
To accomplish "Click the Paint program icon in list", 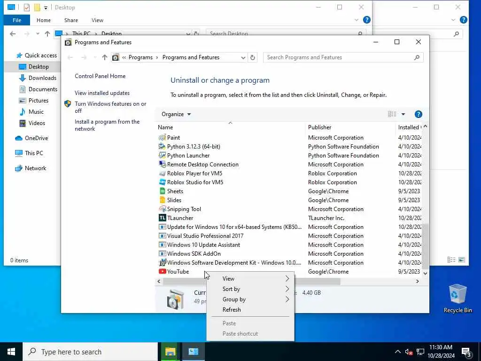I will 162,138.
